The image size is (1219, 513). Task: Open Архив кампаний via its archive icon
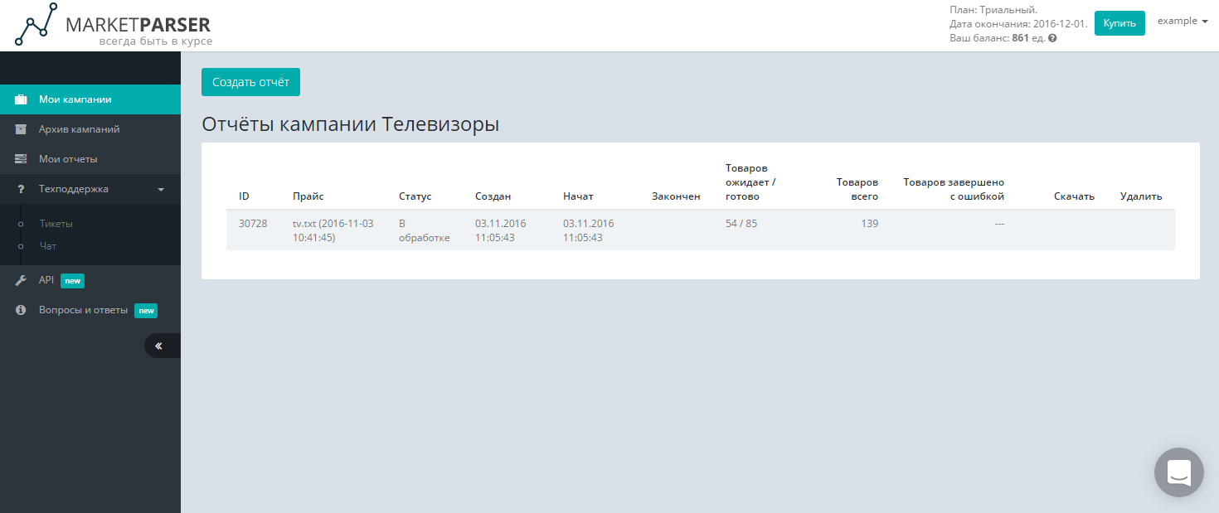(20, 128)
